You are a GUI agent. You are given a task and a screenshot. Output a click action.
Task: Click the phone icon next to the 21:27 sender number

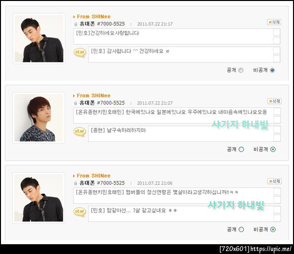tap(76, 103)
